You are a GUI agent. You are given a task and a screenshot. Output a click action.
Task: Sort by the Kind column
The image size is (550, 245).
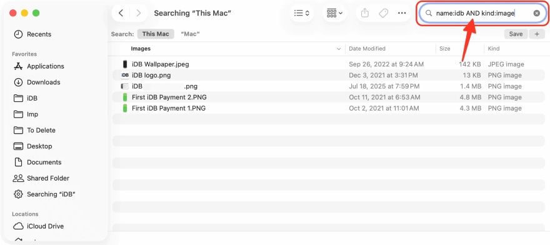click(x=494, y=49)
